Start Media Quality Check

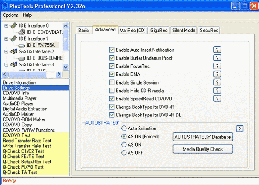[203, 149]
